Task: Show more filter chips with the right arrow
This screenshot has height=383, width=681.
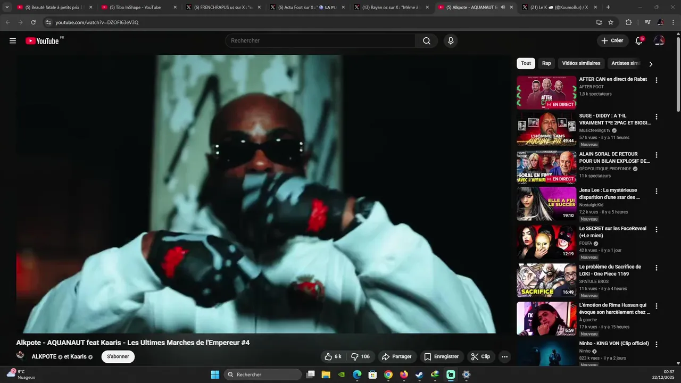Action: point(650,64)
